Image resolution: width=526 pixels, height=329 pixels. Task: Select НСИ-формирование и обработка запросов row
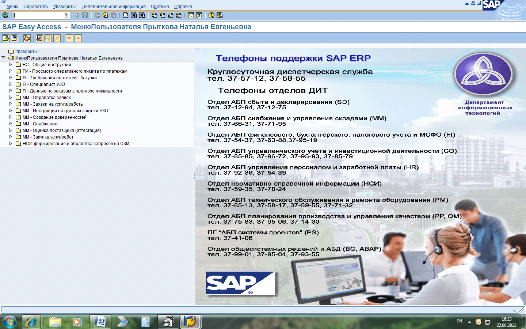click(73, 144)
